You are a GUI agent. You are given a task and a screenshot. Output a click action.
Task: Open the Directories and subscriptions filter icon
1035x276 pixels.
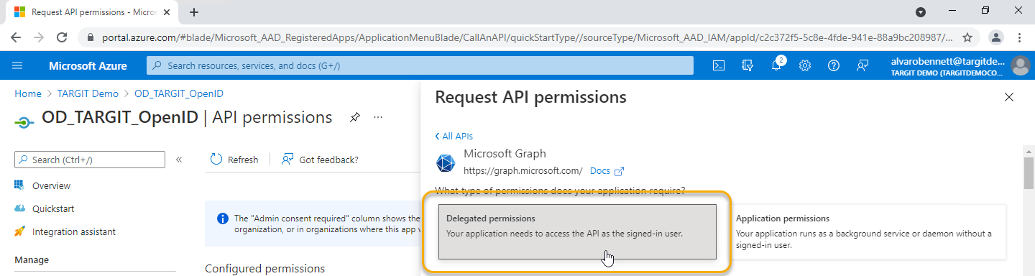747,65
